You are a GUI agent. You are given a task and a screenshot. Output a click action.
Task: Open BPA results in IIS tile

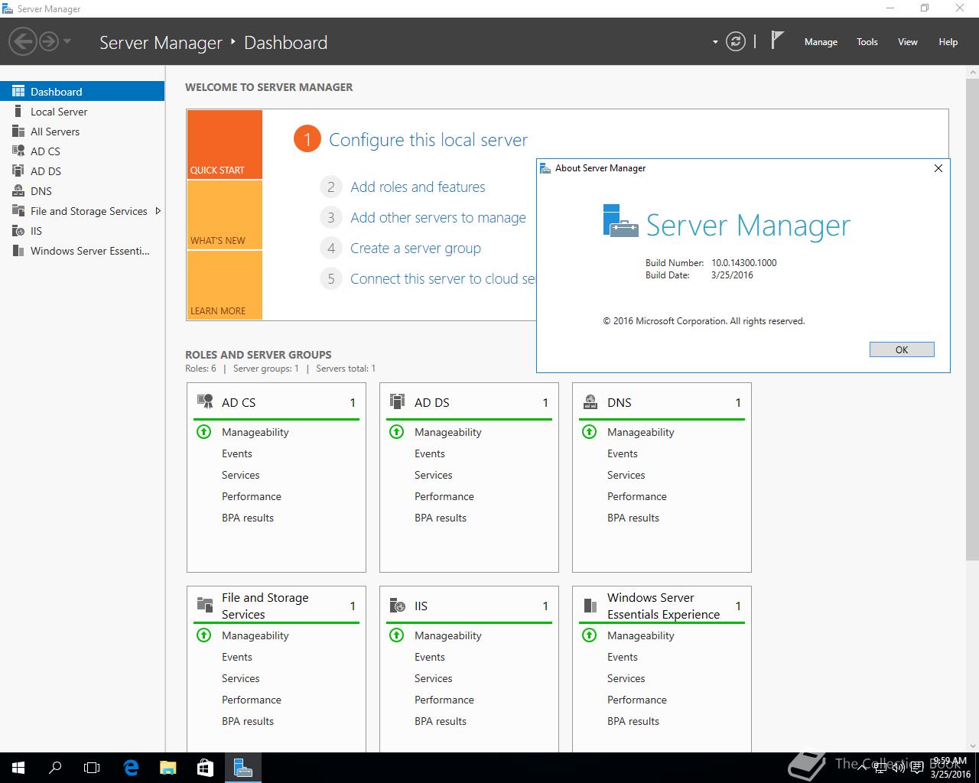[x=441, y=721]
